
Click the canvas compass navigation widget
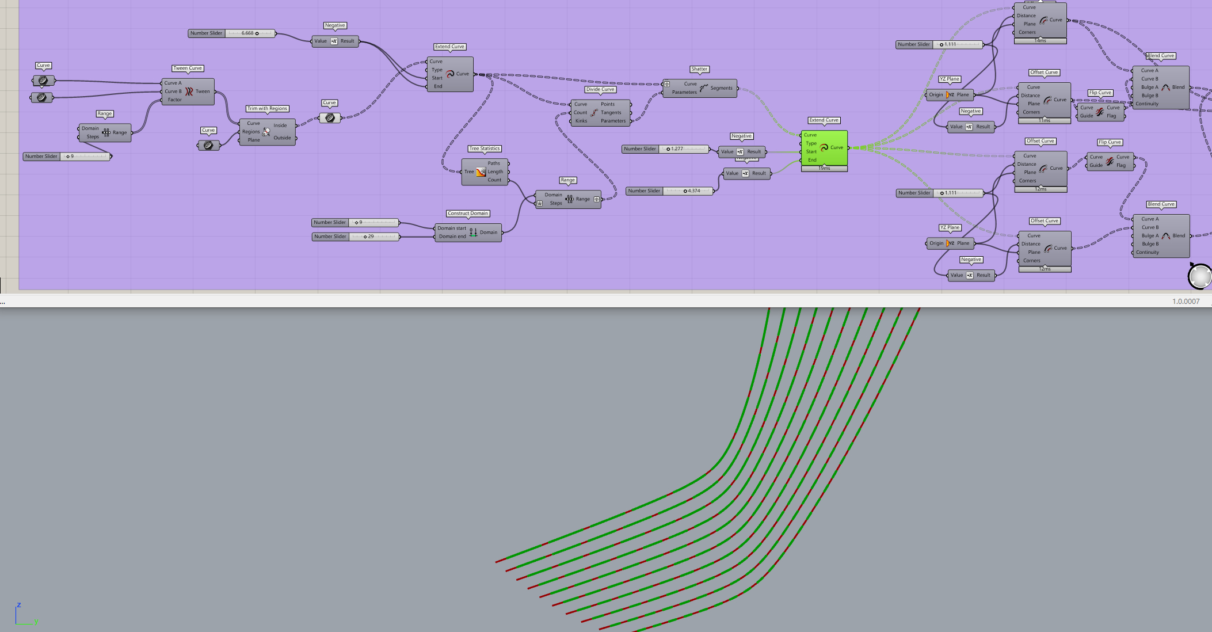point(1199,276)
